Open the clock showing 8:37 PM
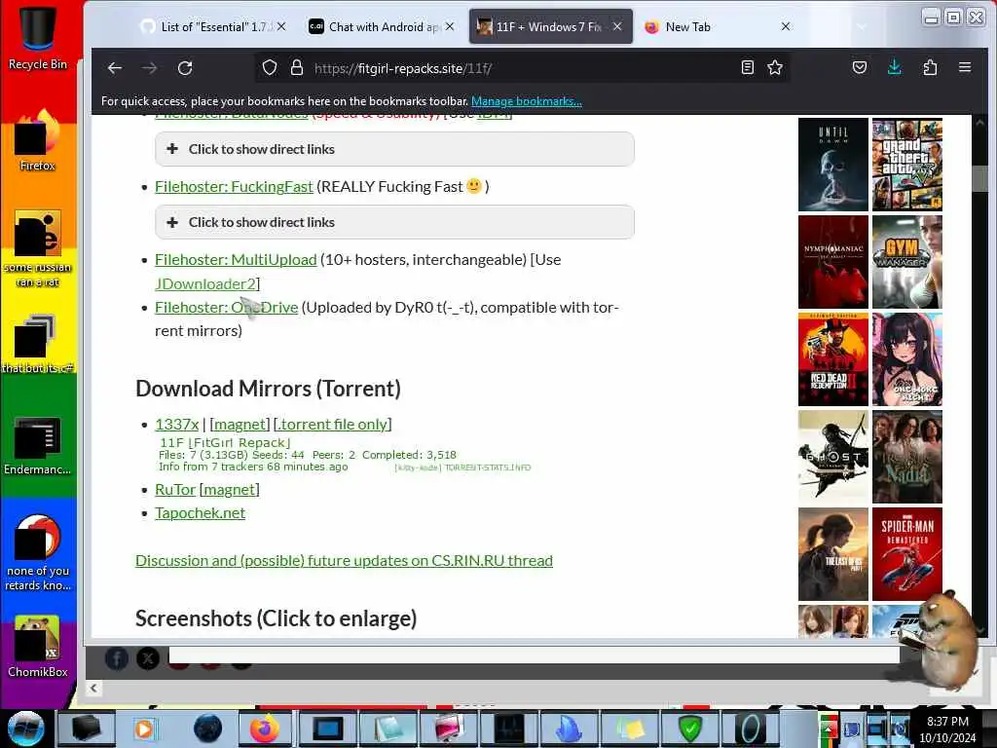997x748 pixels. click(947, 729)
